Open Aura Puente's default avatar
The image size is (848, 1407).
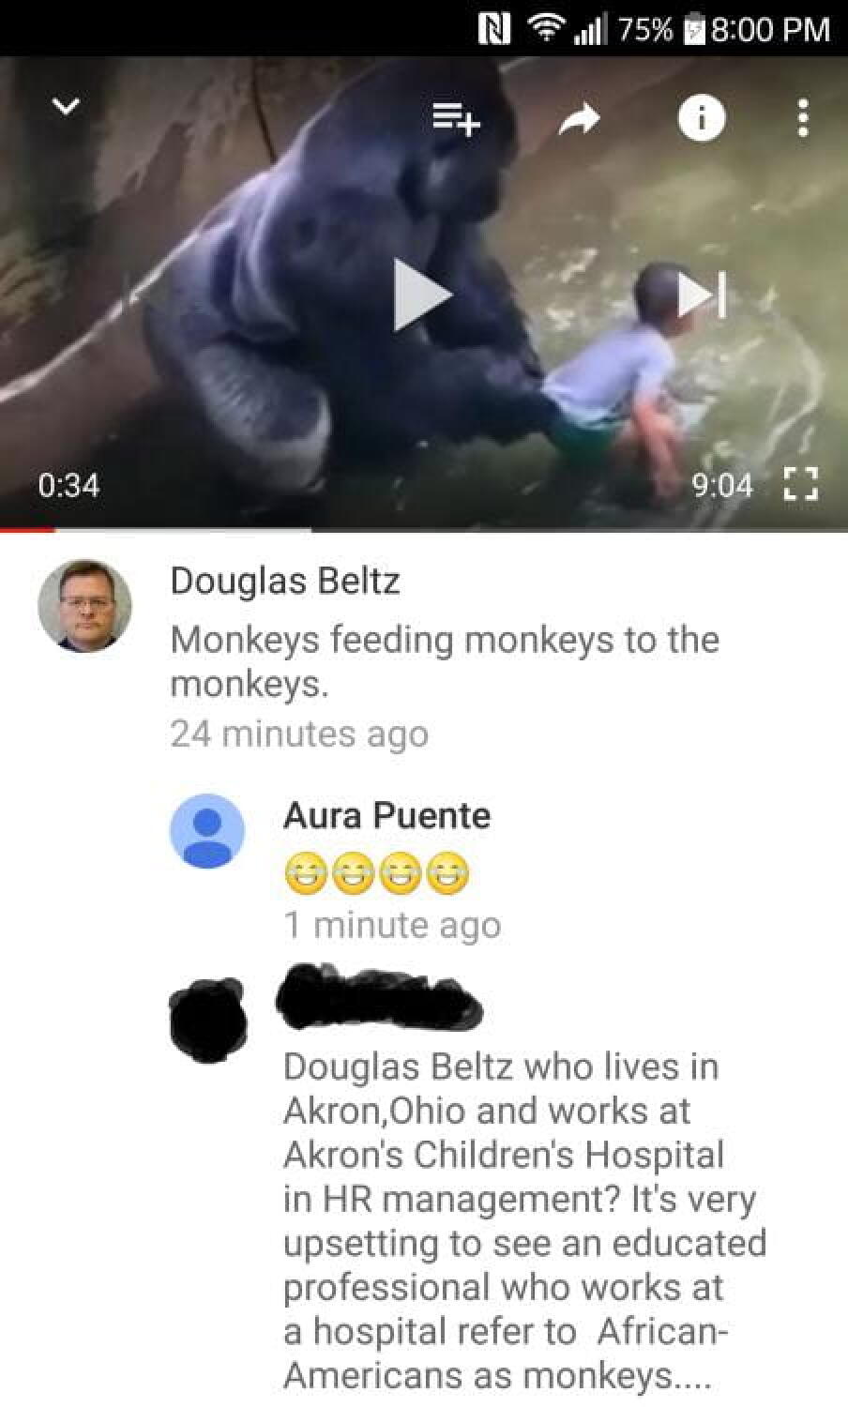coord(207,831)
